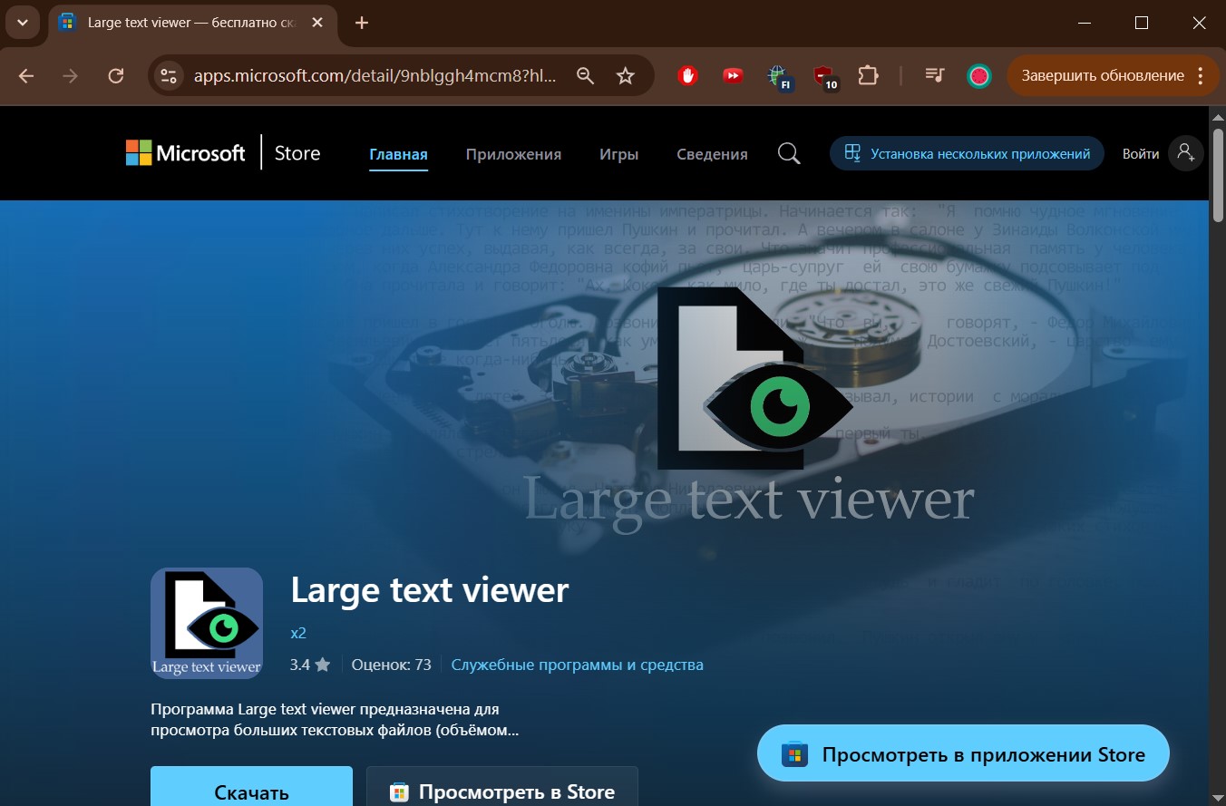The image size is (1226, 806).
Task: Open the Store search magnifier
Action: 789,154
